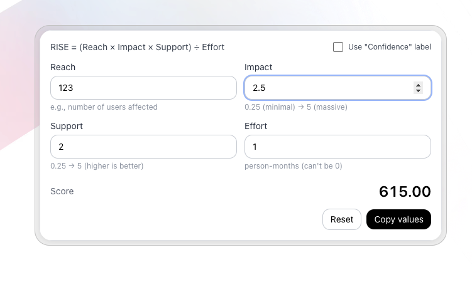Click the Use "Confidence" label text

click(x=389, y=47)
